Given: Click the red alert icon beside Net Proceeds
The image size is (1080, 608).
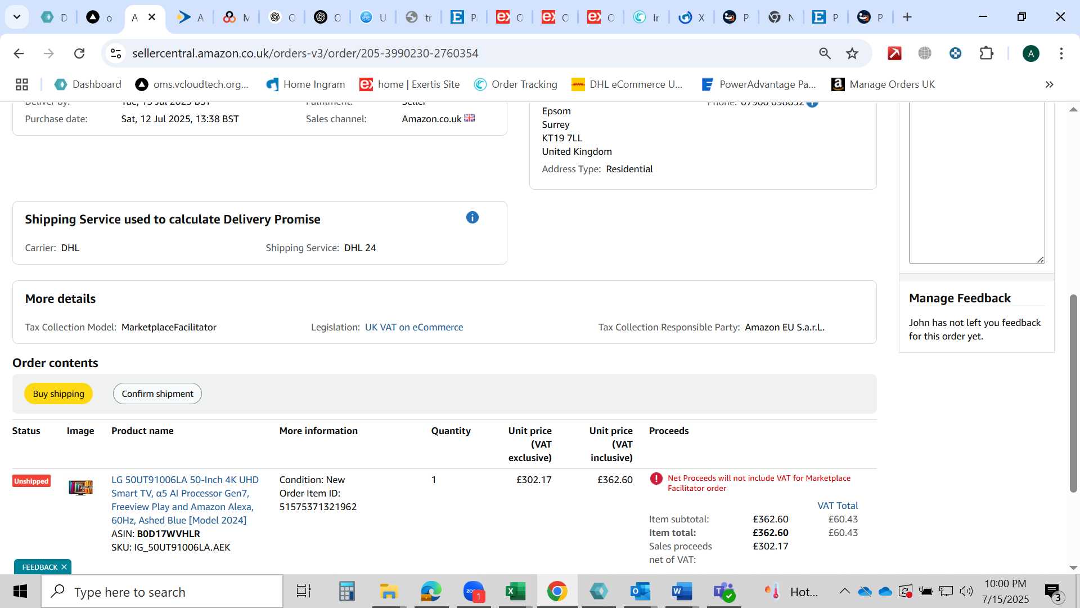Looking at the screenshot, I should (656, 479).
